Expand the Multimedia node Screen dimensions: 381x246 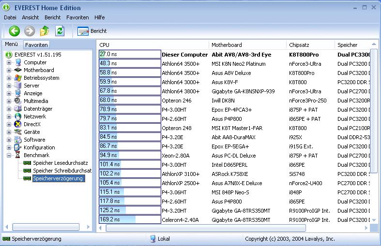click(9, 101)
